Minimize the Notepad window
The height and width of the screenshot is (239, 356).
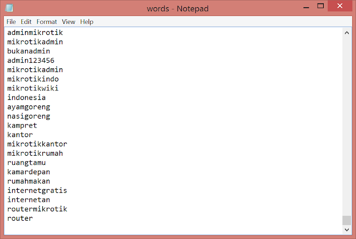[306, 8]
